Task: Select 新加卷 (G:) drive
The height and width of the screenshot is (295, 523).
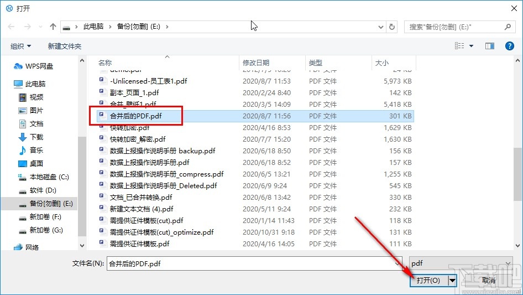Action: pyautogui.click(x=41, y=230)
